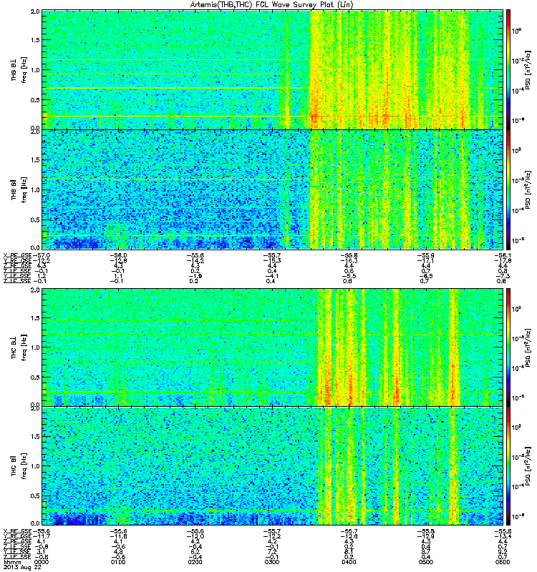Click the PSD [nT²/Hz] label of THC B∥ colorbar

pos(528,466)
